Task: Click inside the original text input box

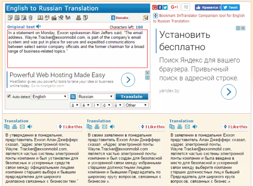Action: click(x=77, y=49)
